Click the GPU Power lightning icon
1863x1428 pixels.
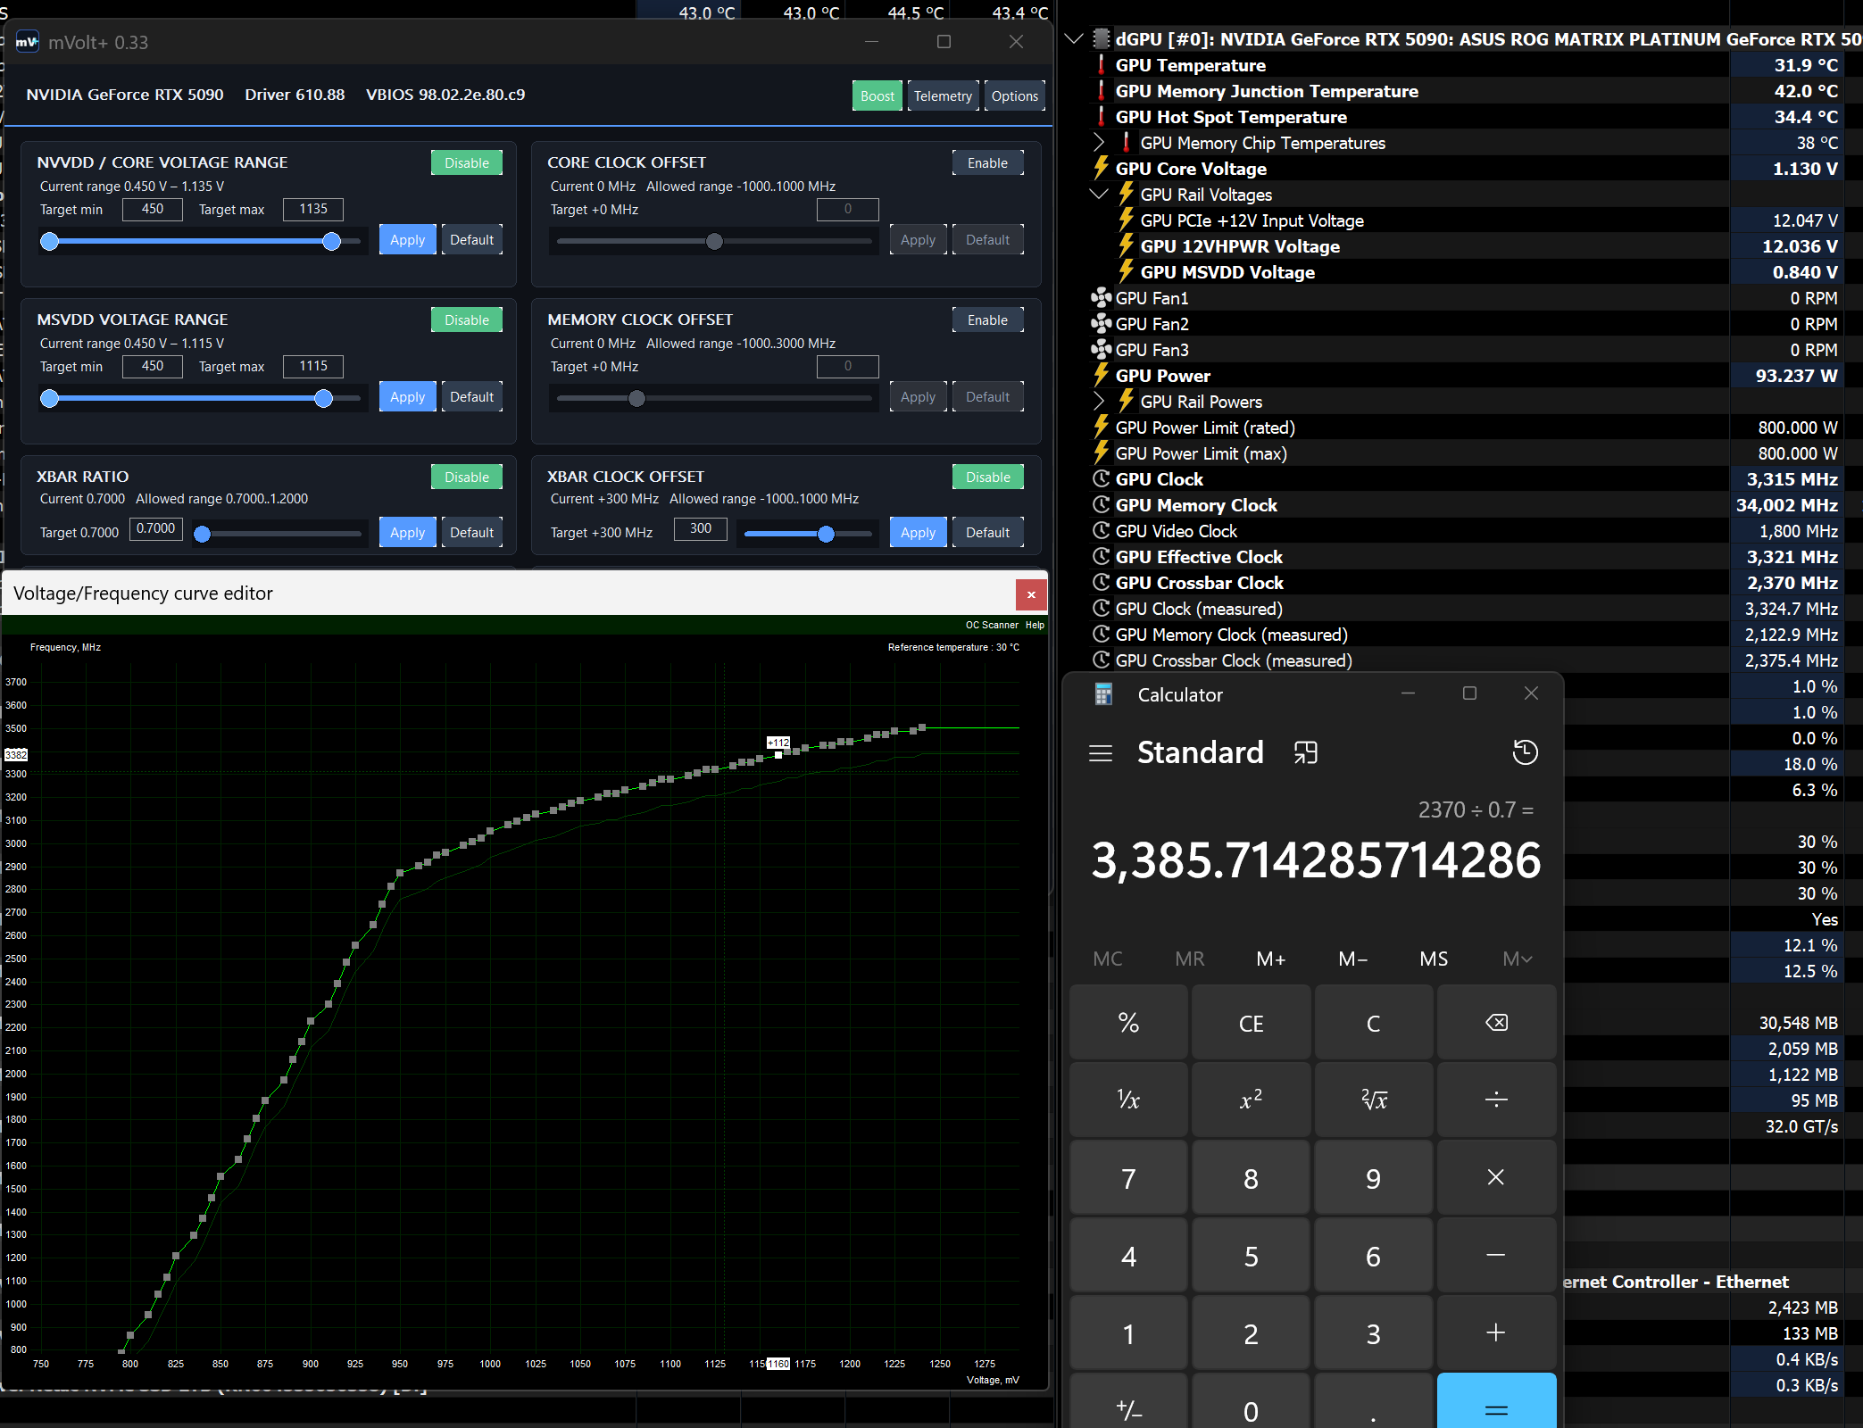point(1102,376)
